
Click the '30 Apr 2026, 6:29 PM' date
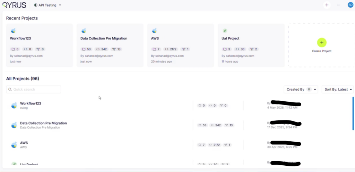pyautogui.click(x=282, y=147)
